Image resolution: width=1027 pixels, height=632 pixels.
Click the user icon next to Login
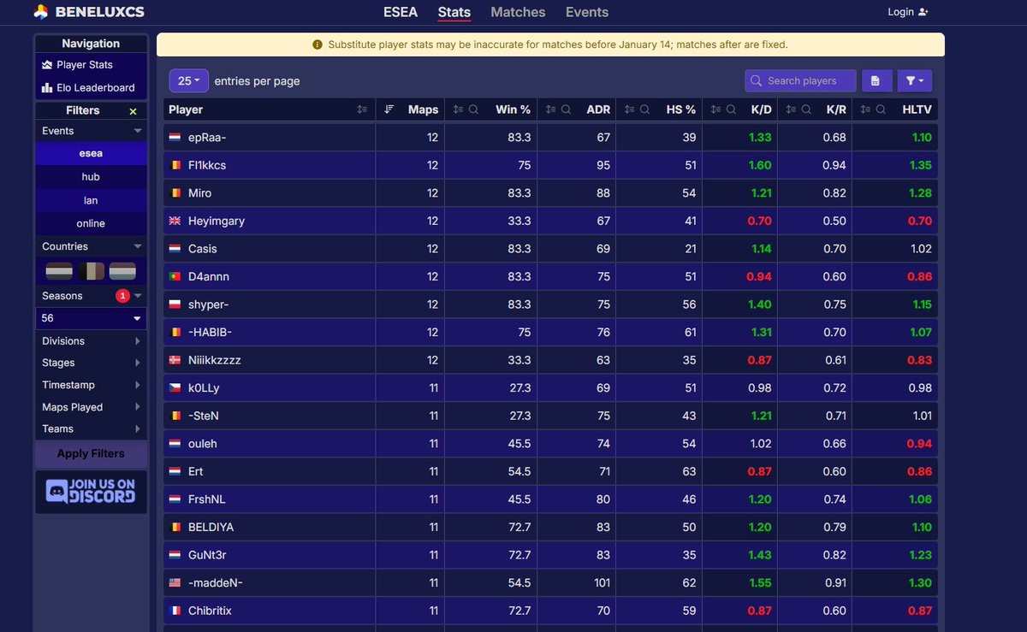[x=923, y=12]
